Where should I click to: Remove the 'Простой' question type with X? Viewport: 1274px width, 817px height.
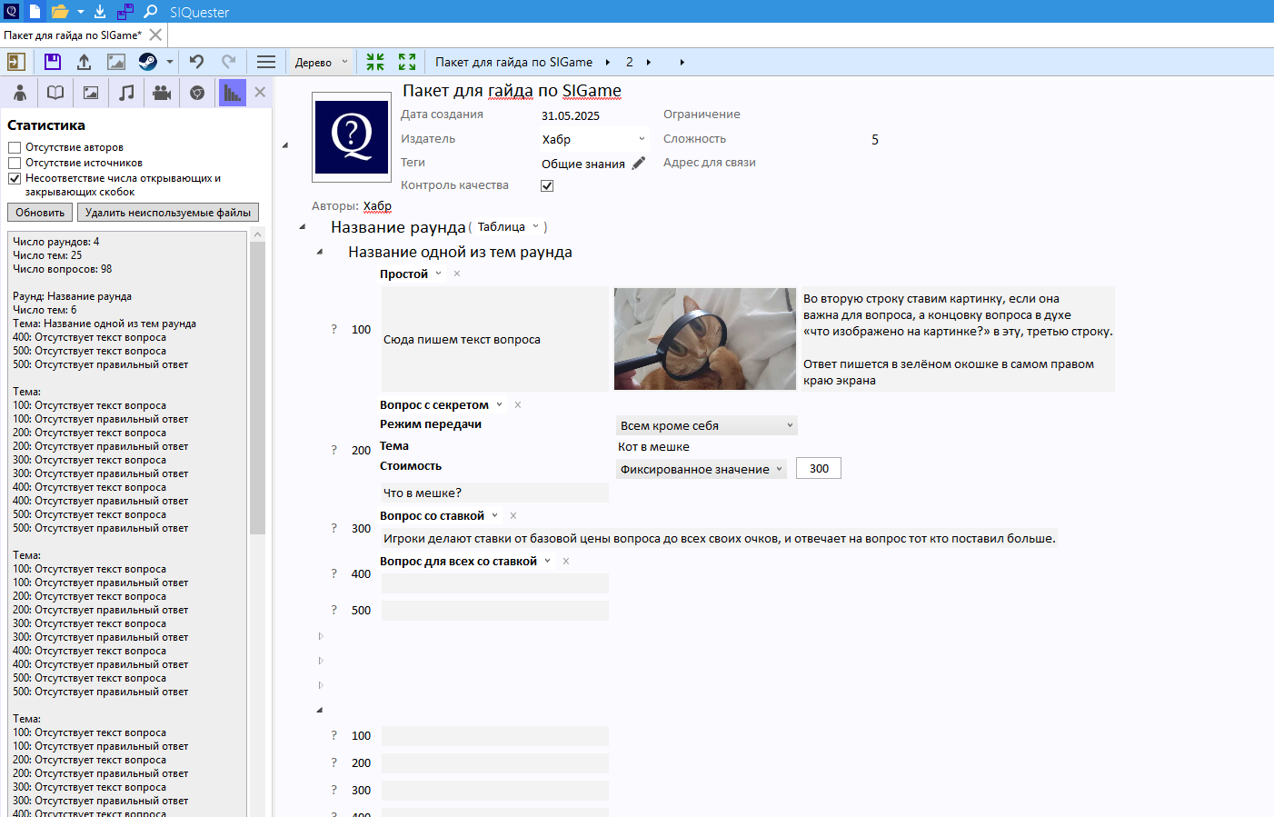tap(457, 274)
